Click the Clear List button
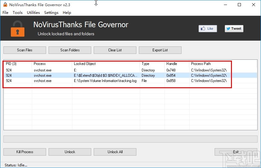This screenshot has height=168, width=261. [115, 50]
